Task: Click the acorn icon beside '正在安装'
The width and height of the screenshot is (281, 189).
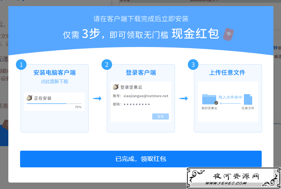Action: tap(30, 98)
